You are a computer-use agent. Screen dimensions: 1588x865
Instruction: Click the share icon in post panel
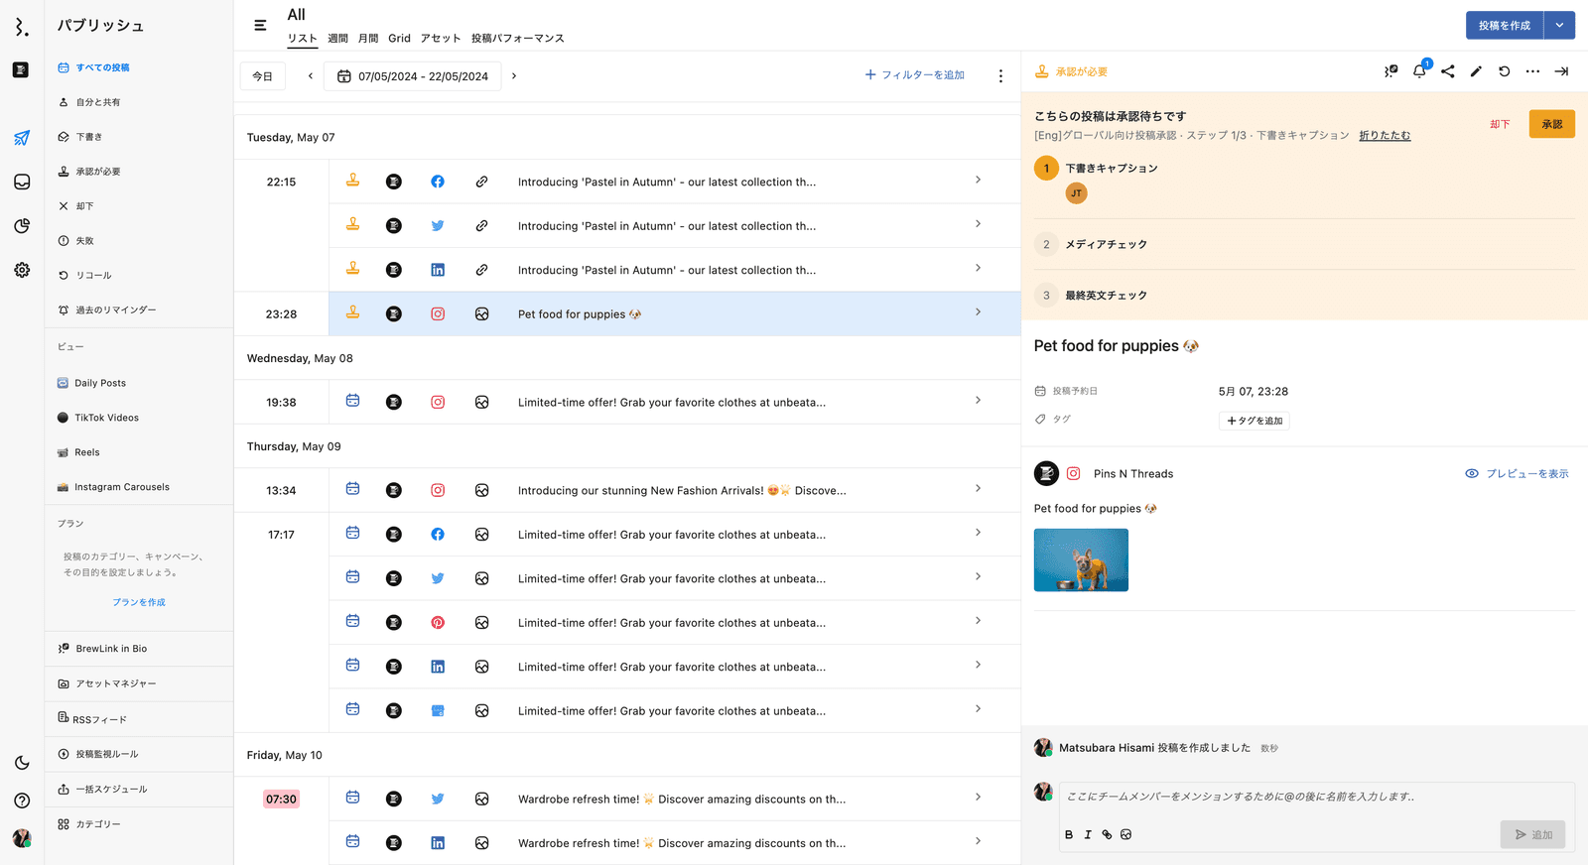pyautogui.click(x=1448, y=71)
